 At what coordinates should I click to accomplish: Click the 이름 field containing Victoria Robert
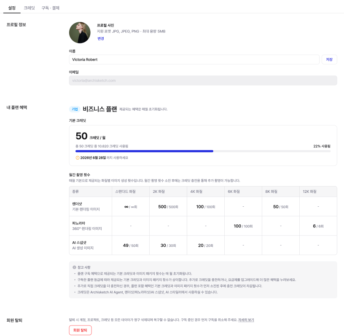(194, 59)
